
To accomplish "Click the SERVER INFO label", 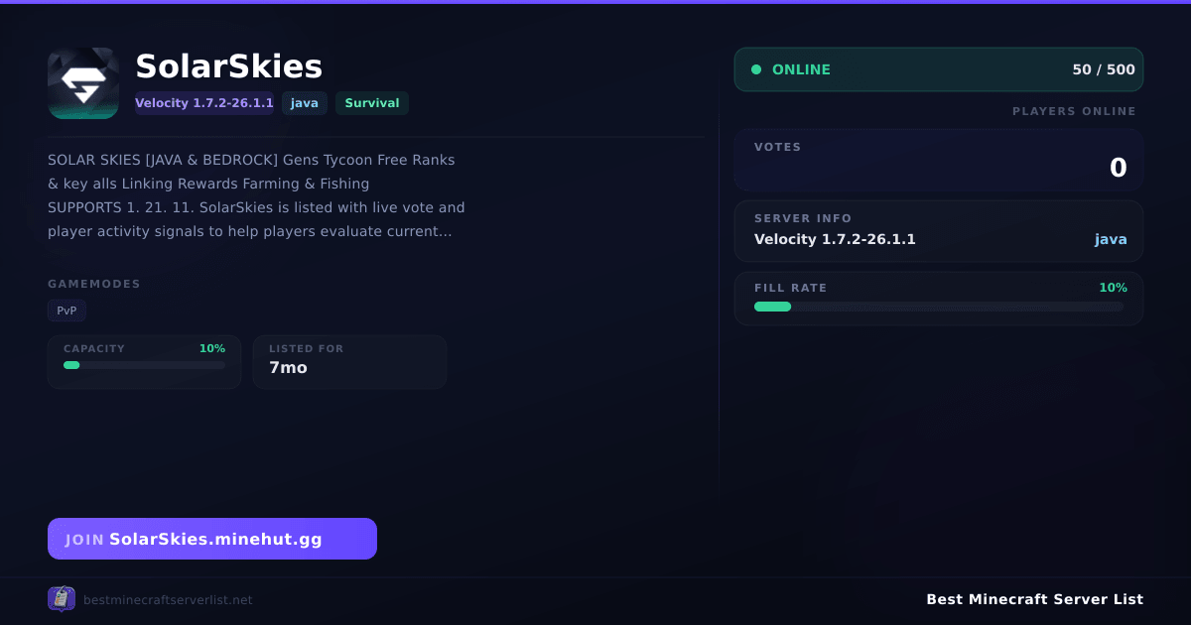I will [803, 218].
